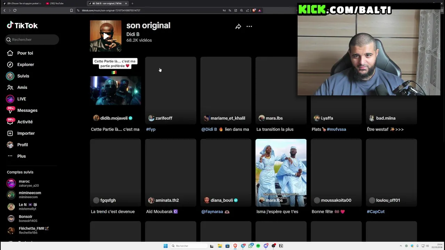Open the didib.mojaveli video thumbnail

115,91
